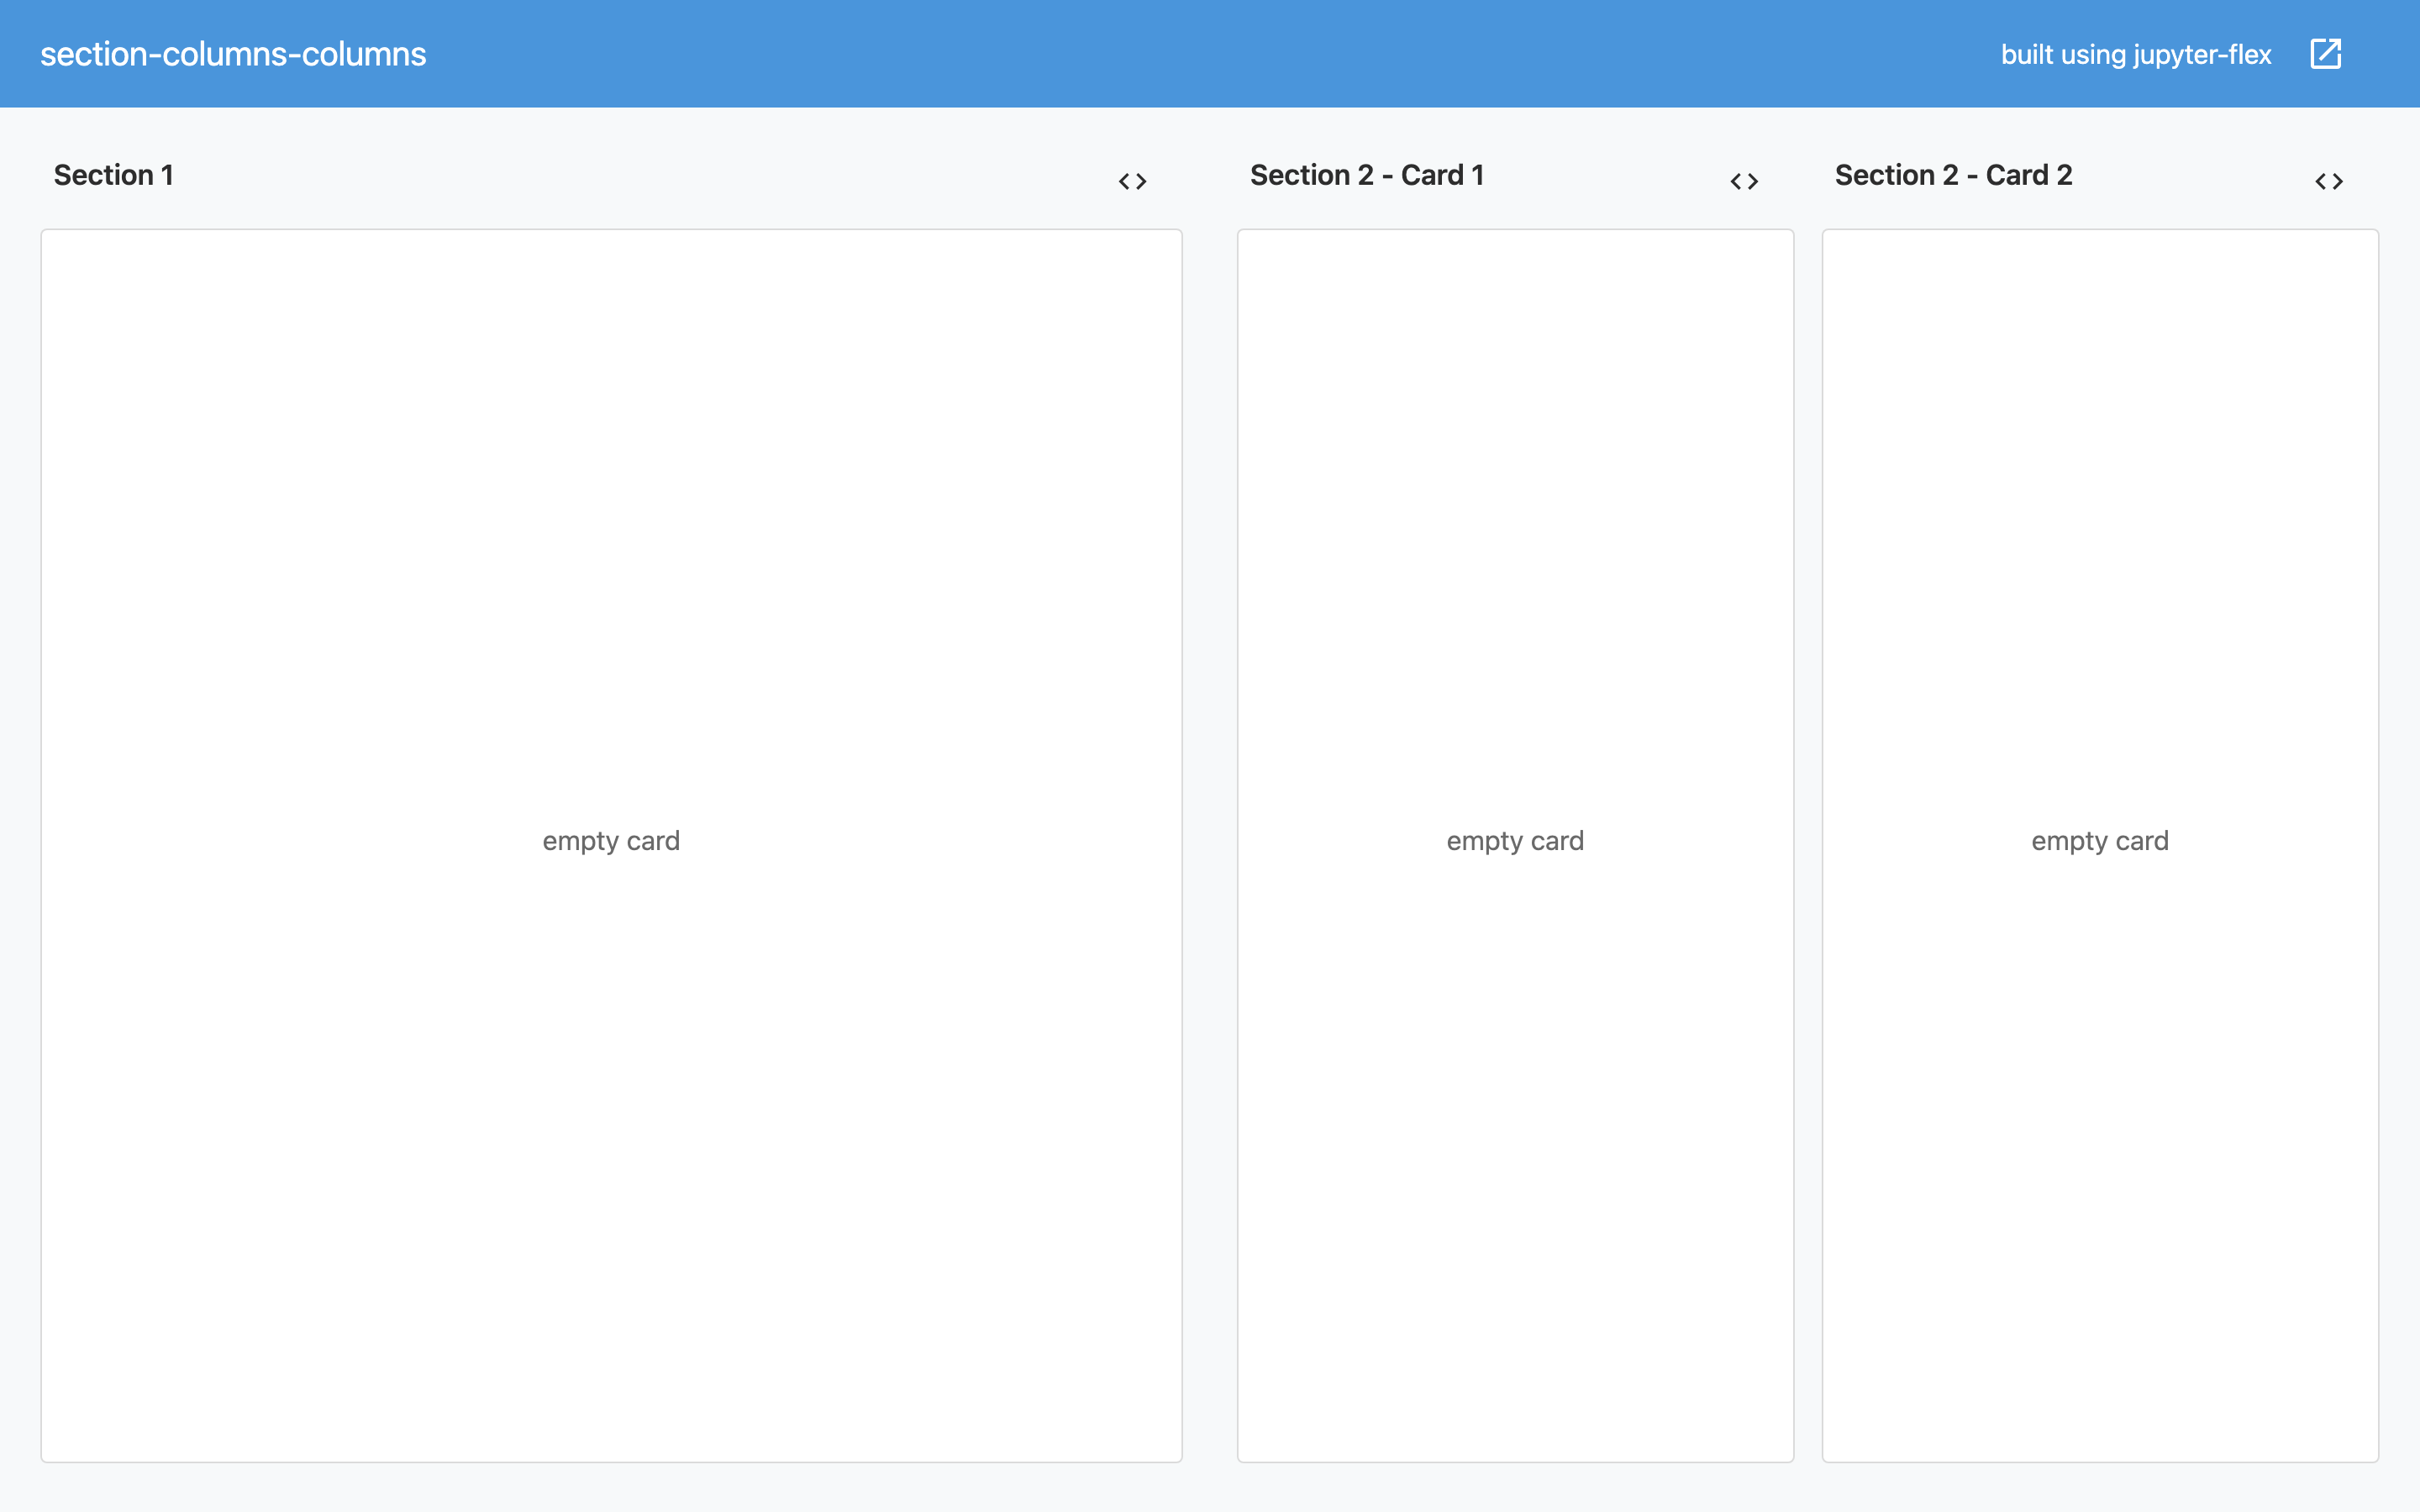Show source code for Section 1
This screenshot has height=1512, width=2420.
[1132, 181]
